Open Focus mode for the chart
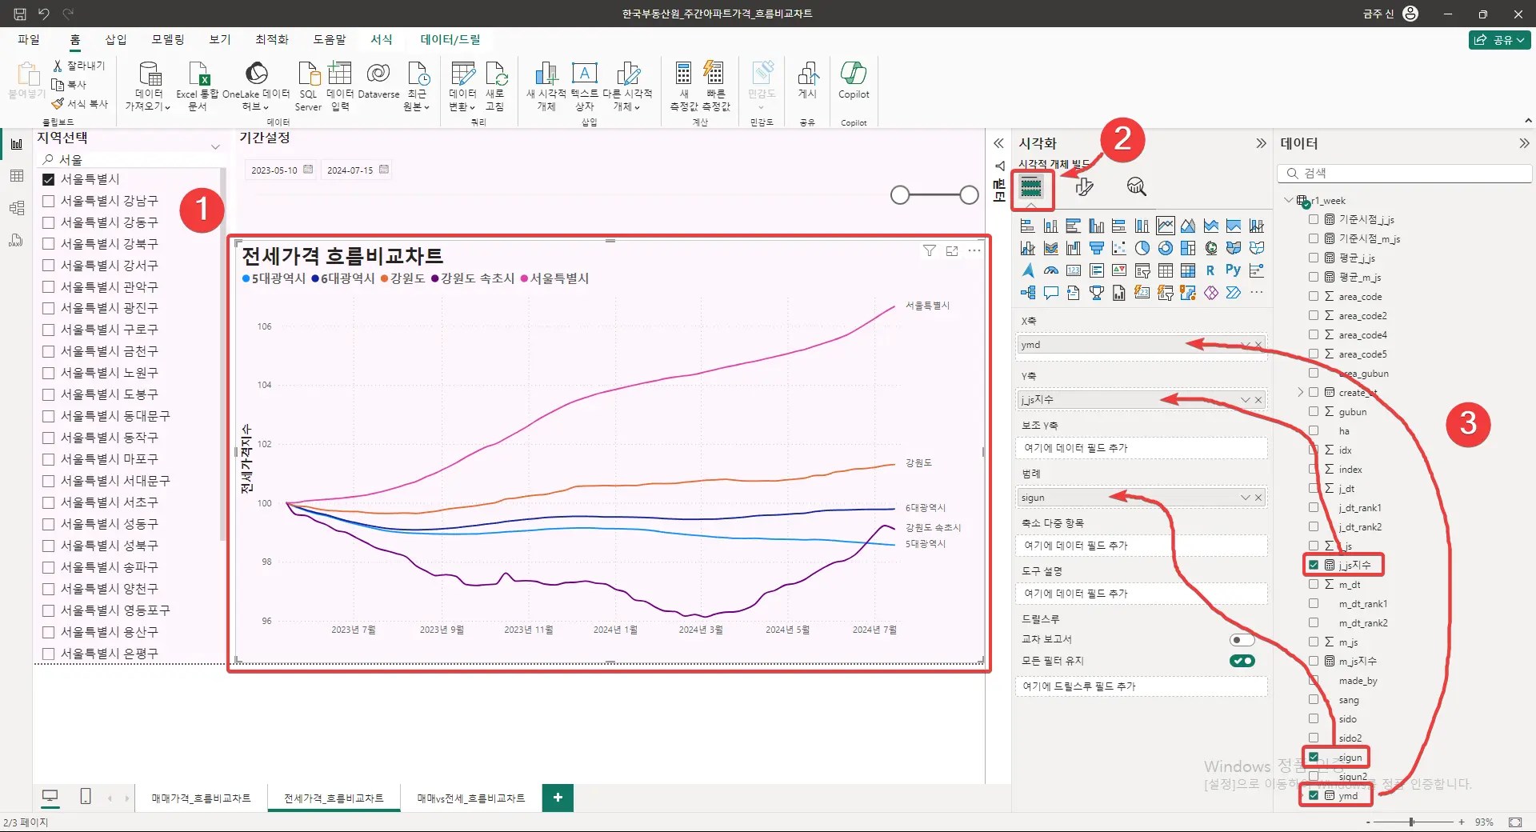 [952, 251]
